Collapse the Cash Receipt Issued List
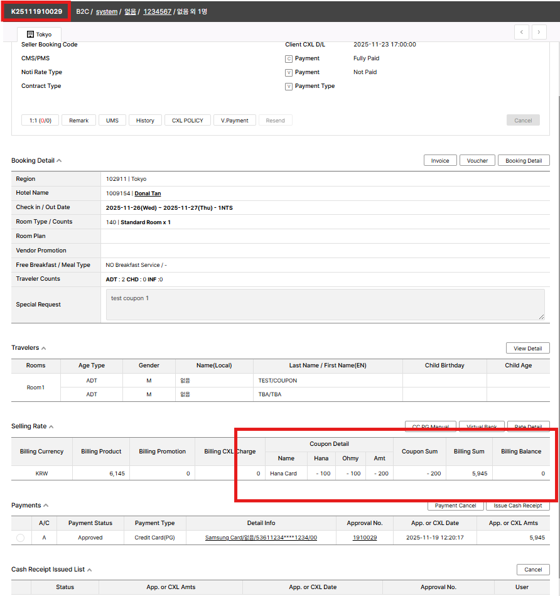560x596 pixels. coord(89,570)
